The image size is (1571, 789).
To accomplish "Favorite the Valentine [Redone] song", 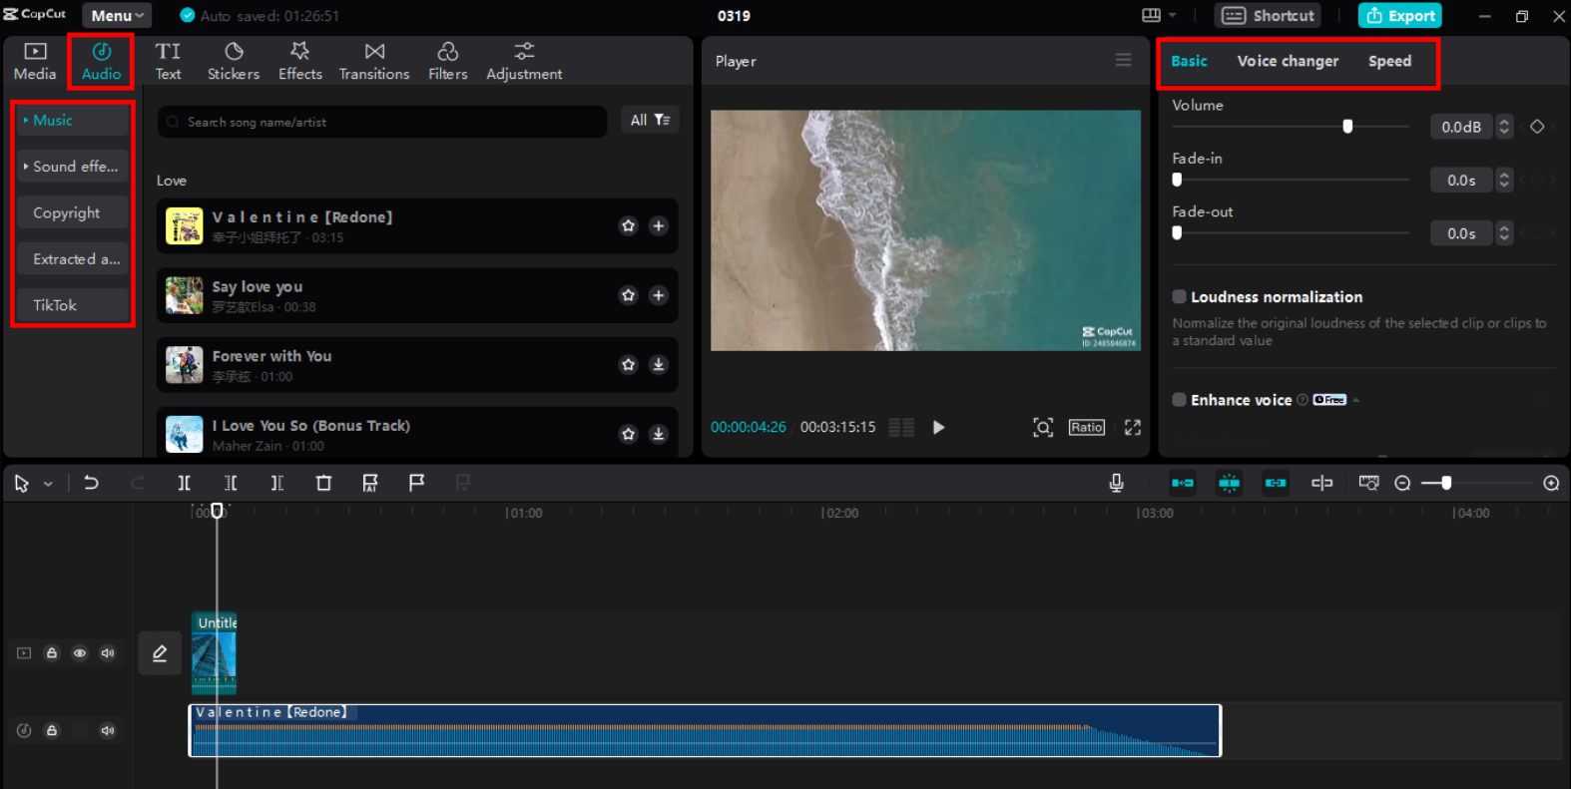I will tap(628, 225).
